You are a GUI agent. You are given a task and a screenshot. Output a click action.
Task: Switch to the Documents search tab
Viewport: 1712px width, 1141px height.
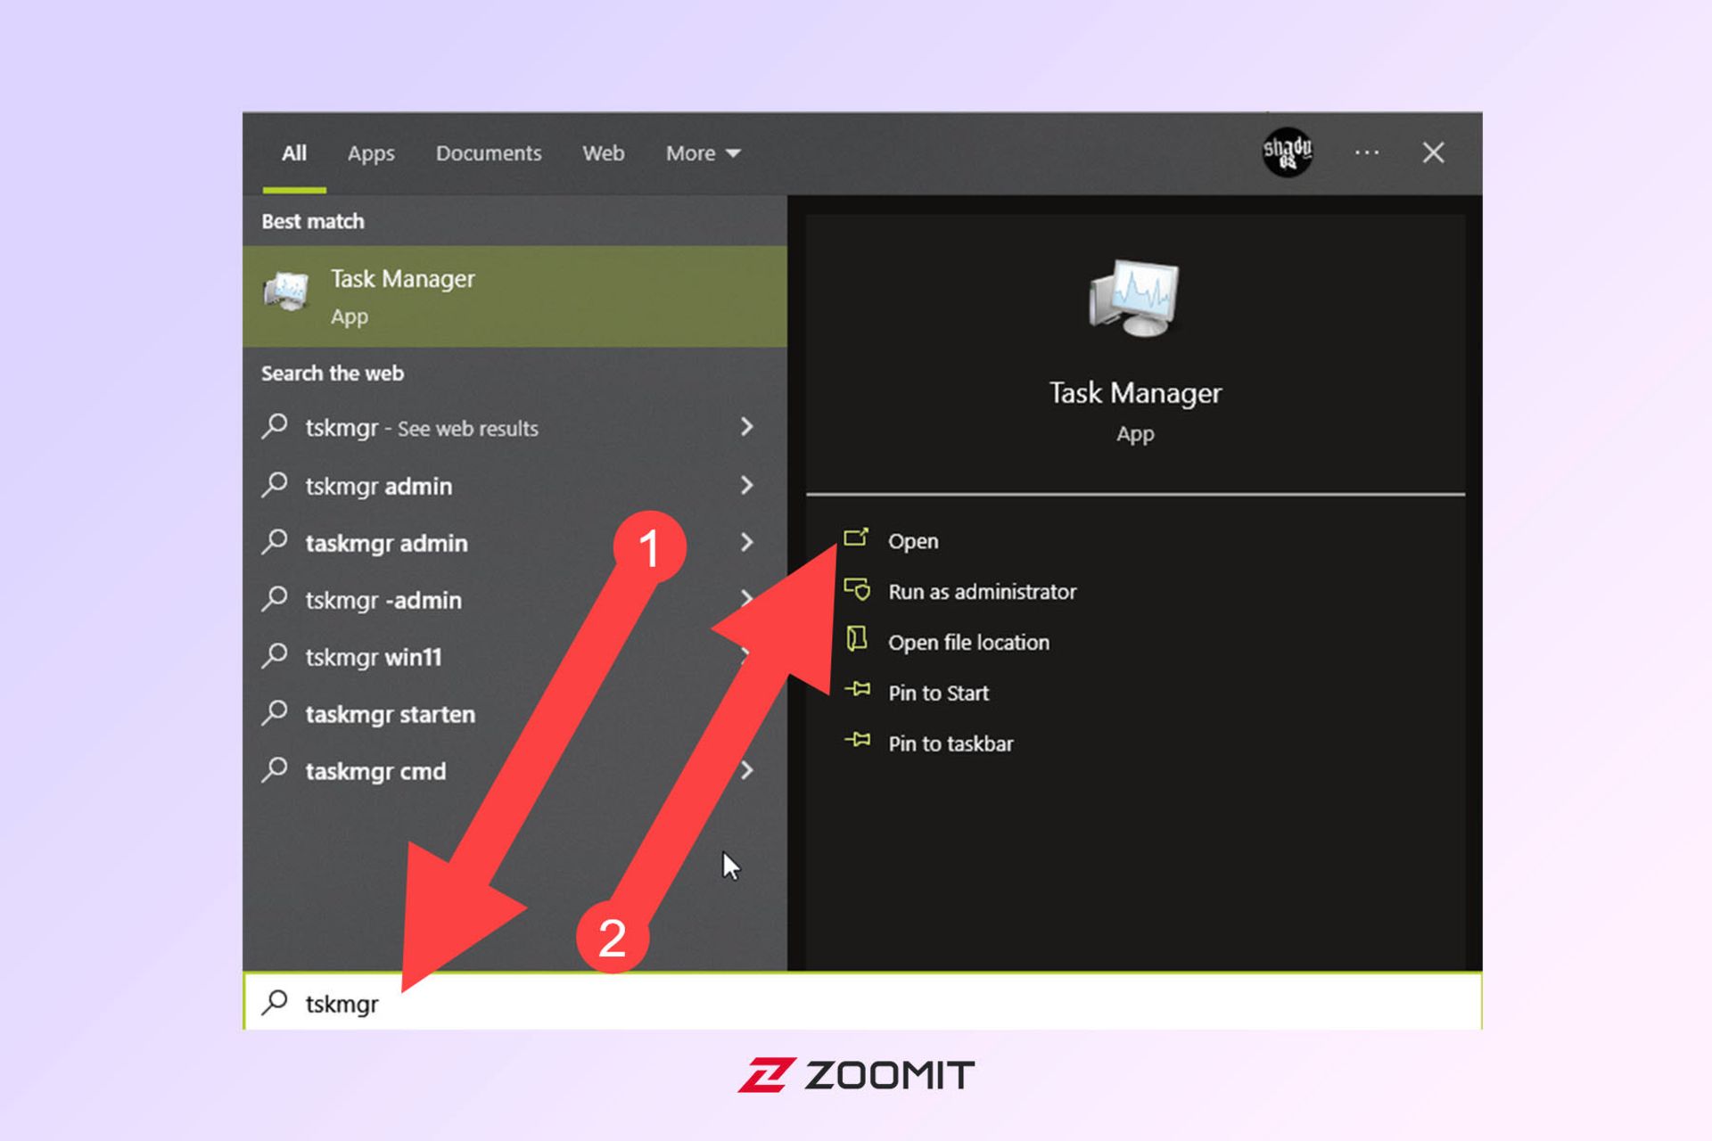[x=489, y=153]
